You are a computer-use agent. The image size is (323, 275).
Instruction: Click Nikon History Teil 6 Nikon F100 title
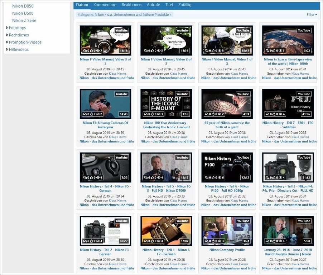(227, 188)
